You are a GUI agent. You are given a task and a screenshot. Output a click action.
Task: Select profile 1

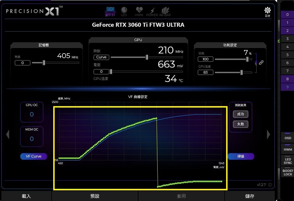287,23
